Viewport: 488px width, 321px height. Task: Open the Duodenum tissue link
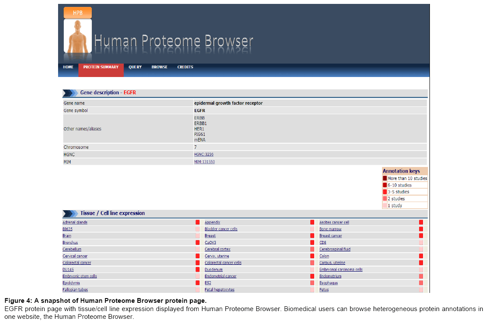coord(214,270)
